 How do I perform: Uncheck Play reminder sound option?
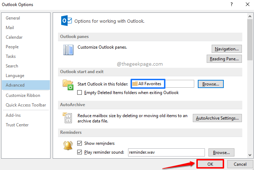pos(80,152)
